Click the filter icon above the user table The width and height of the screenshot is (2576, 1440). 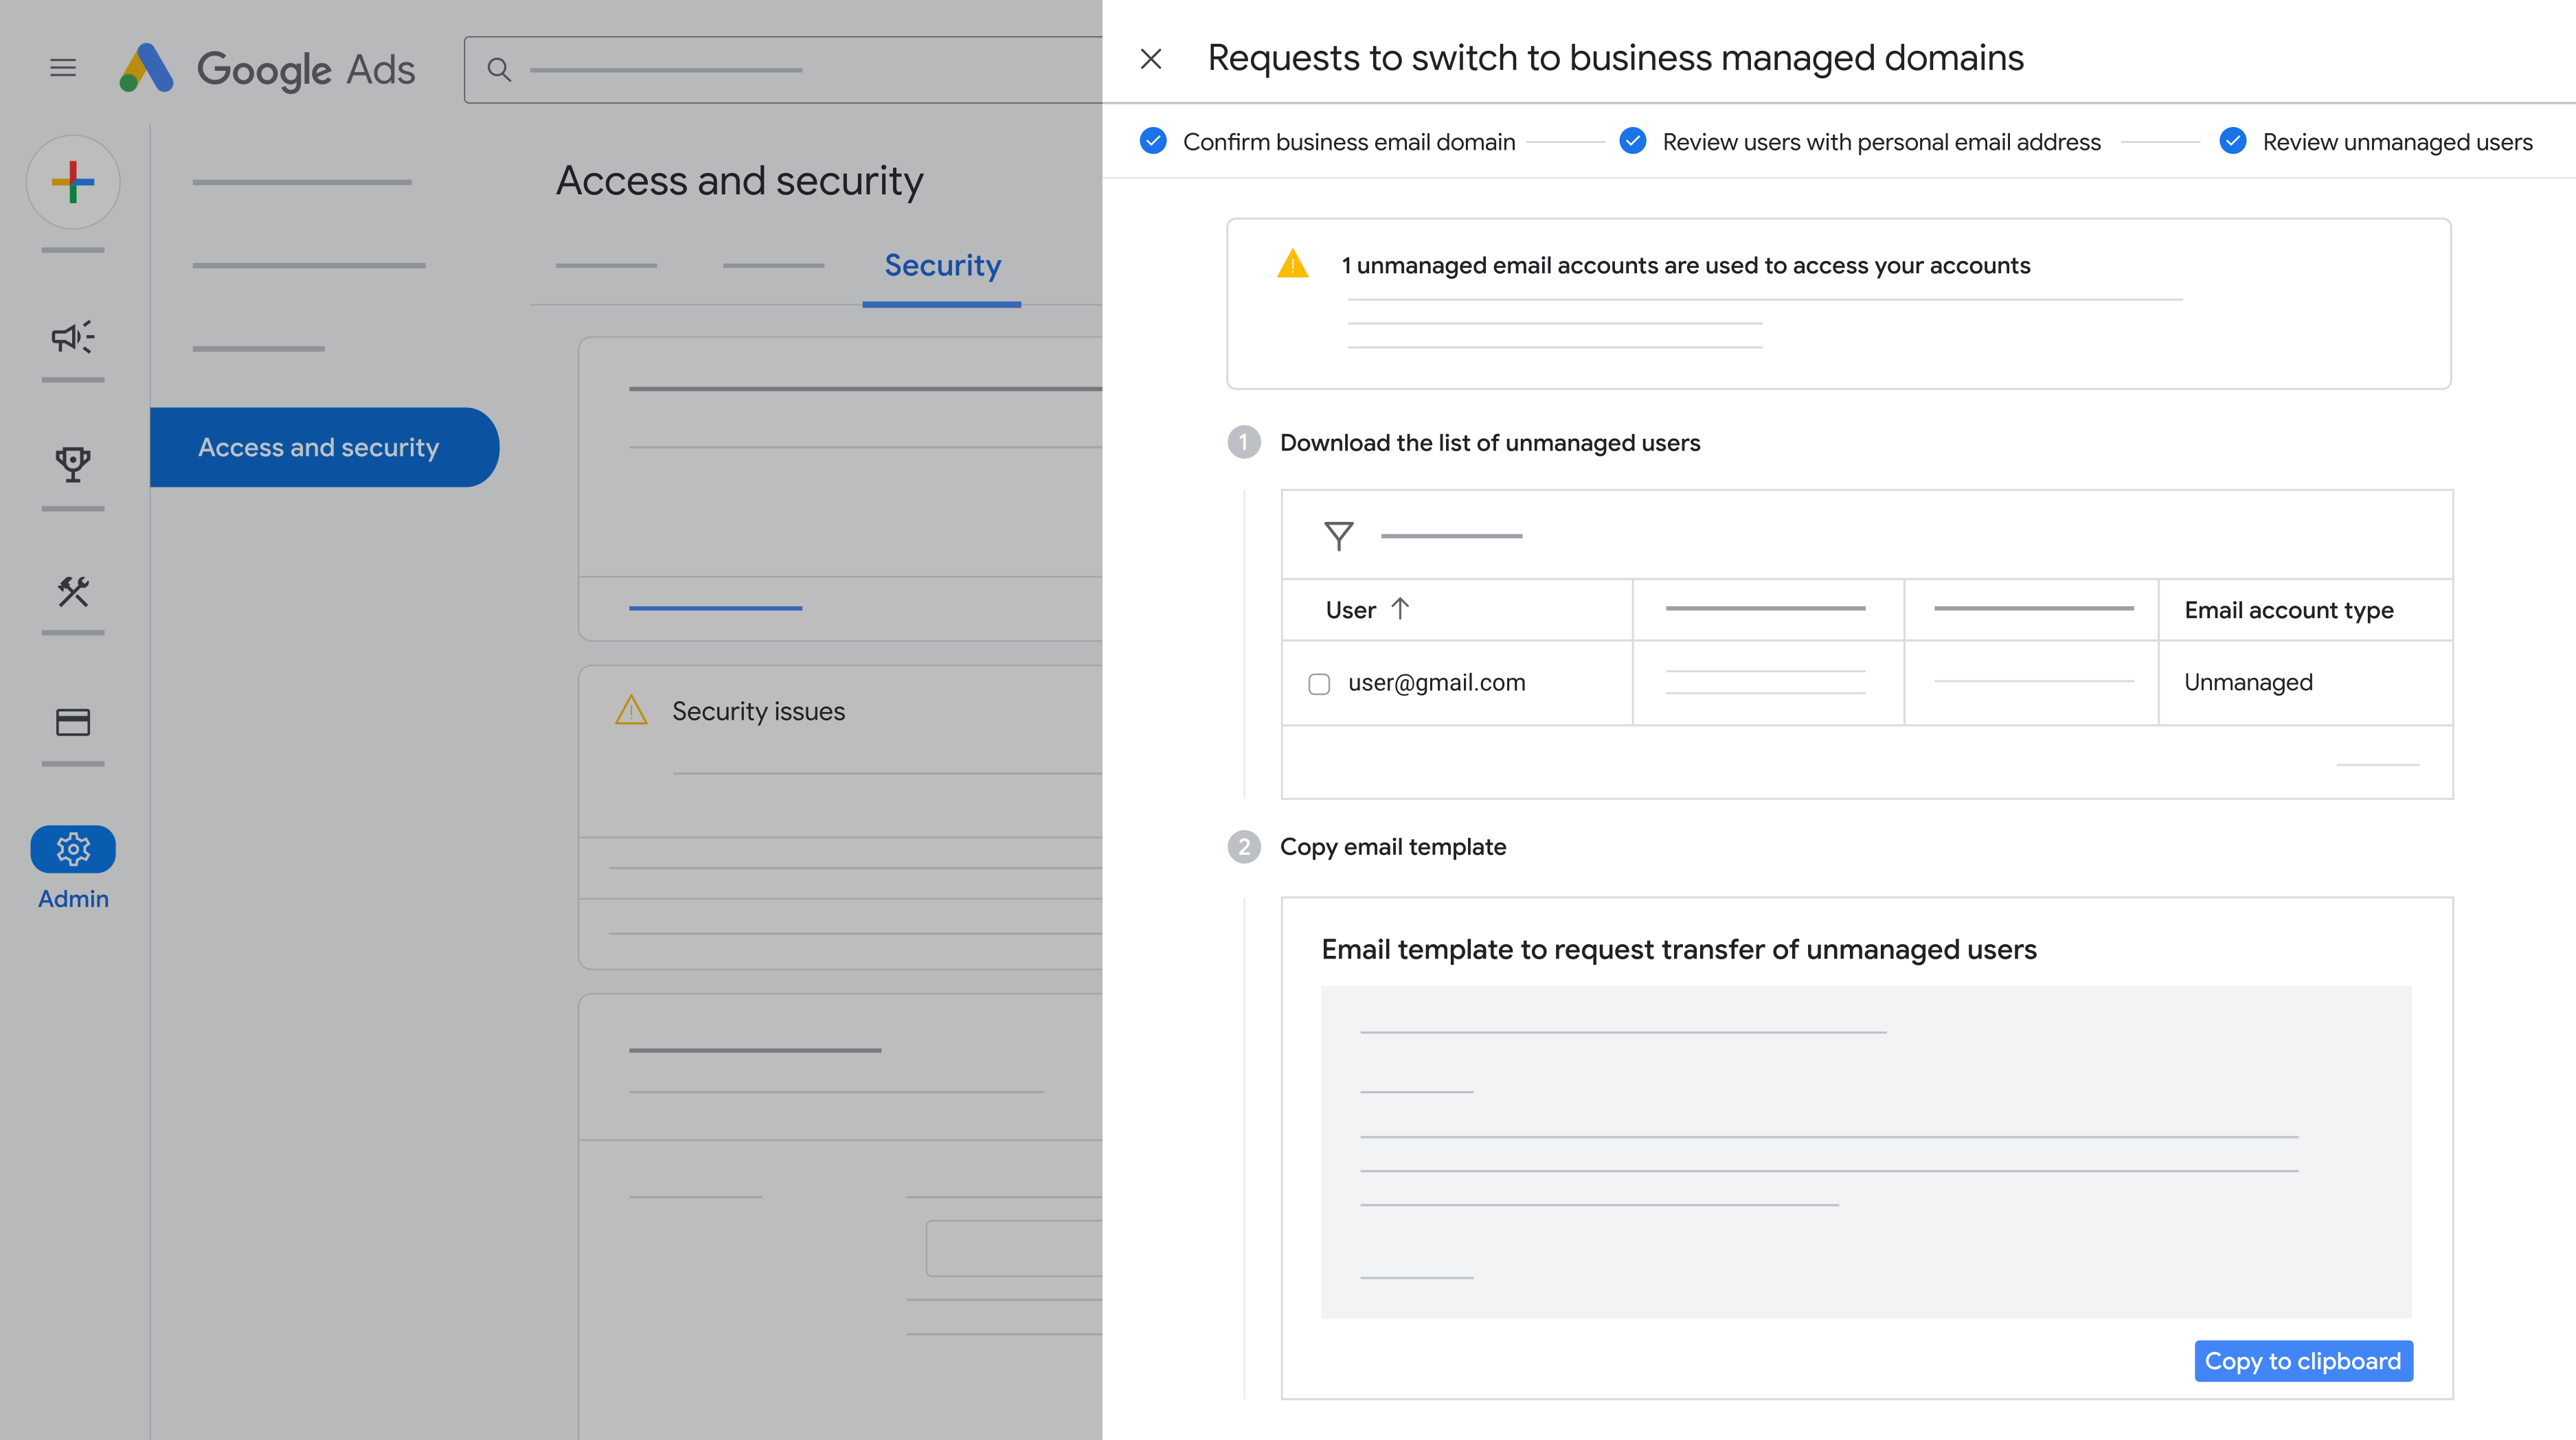click(1338, 535)
